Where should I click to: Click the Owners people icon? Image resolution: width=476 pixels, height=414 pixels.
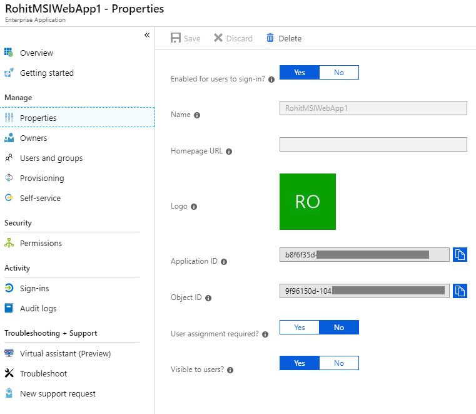pyautogui.click(x=9, y=138)
